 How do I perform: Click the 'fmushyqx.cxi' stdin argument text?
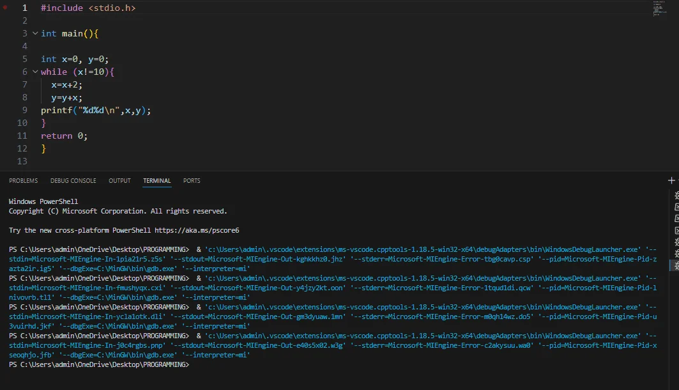(x=139, y=288)
